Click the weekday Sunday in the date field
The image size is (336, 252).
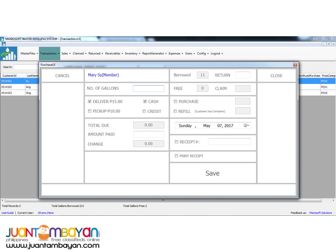pyautogui.click(x=185, y=125)
